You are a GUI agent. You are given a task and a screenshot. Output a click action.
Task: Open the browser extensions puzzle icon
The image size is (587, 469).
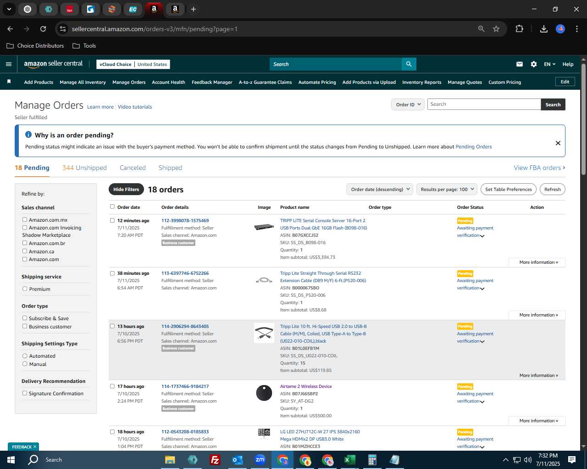point(519,29)
